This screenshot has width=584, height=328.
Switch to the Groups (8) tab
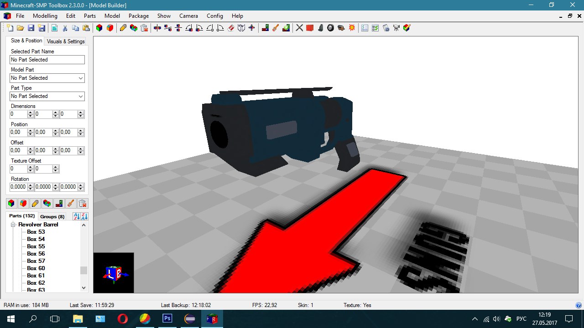coord(52,216)
